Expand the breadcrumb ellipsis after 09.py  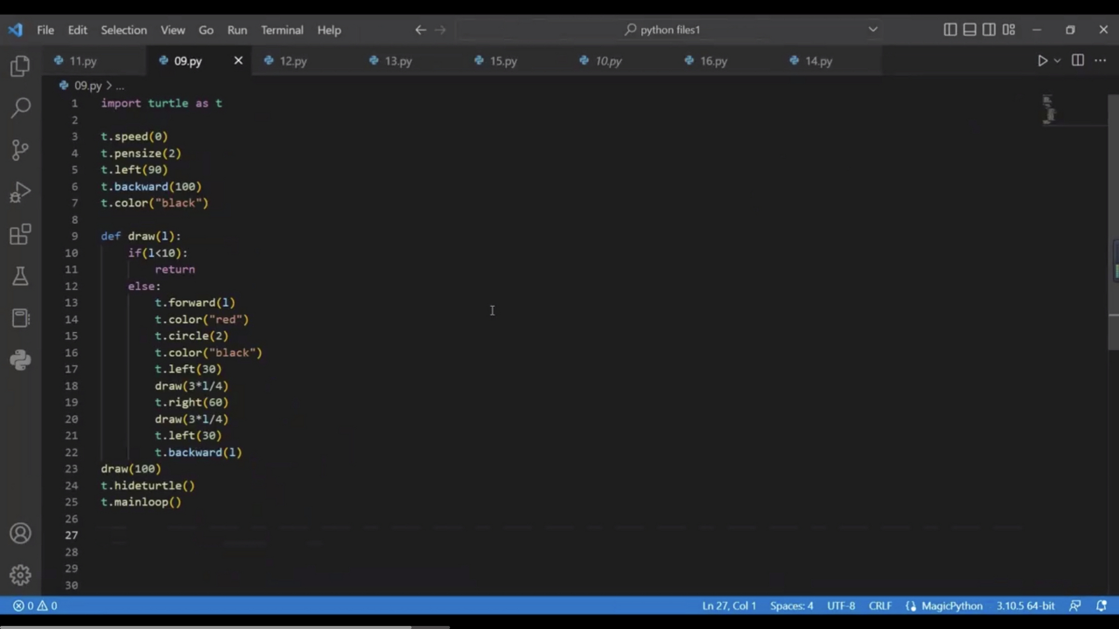pyautogui.click(x=120, y=86)
